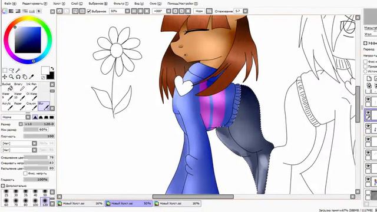Pick the sharpest brush edge shape
The width and height of the screenshot is (377, 212).
pos(35,117)
